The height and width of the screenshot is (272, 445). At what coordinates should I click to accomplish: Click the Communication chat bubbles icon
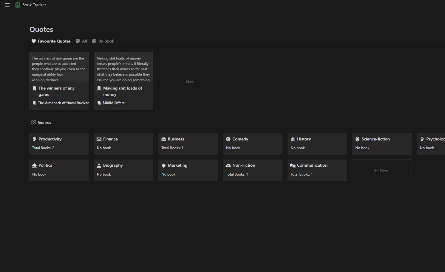pos(293,165)
